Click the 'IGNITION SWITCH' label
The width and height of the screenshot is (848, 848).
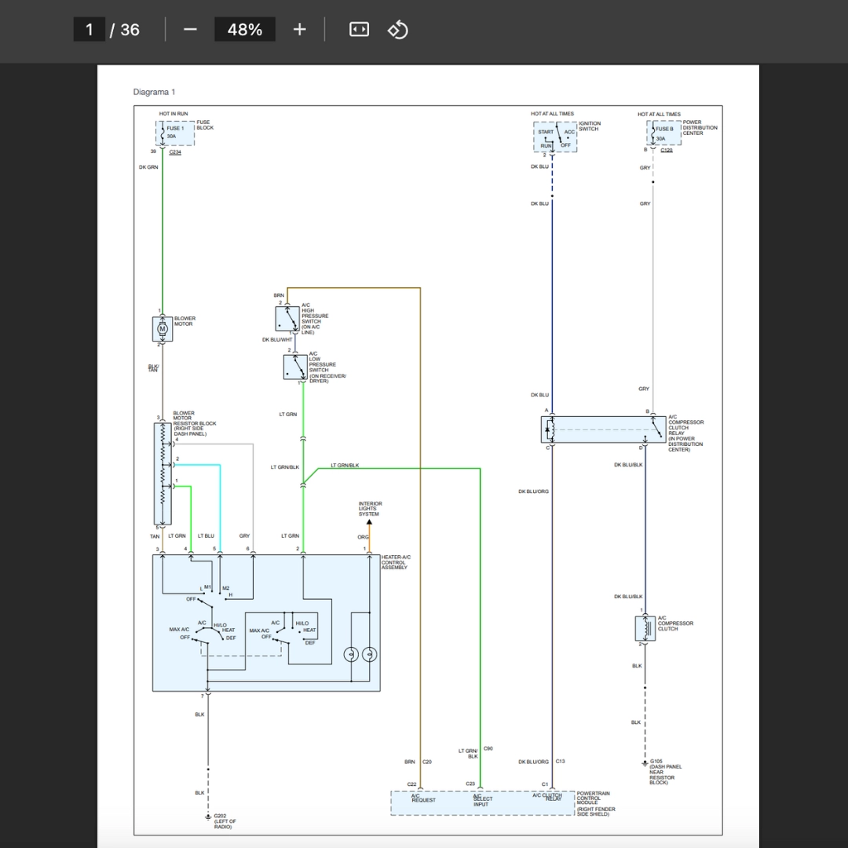[590, 126]
